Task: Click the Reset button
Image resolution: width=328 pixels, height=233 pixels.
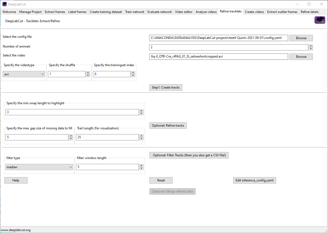Action: click(x=161, y=180)
